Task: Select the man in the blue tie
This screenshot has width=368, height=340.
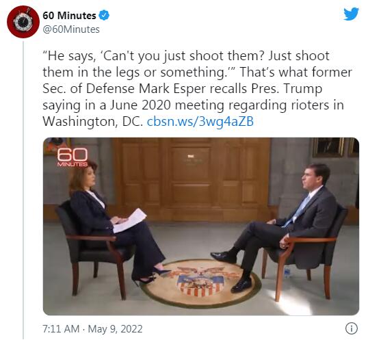Action: point(279,225)
